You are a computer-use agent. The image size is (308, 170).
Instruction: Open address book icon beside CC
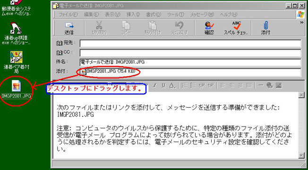(x=60, y=52)
